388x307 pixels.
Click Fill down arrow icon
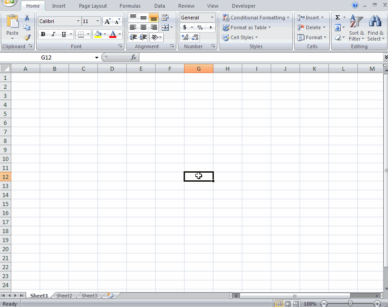pos(337,27)
